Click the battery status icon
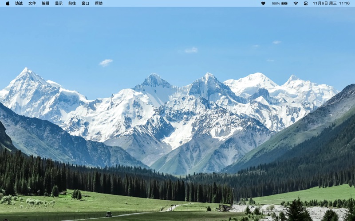The width and height of the screenshot is (355, 221). tap(284, 4)
